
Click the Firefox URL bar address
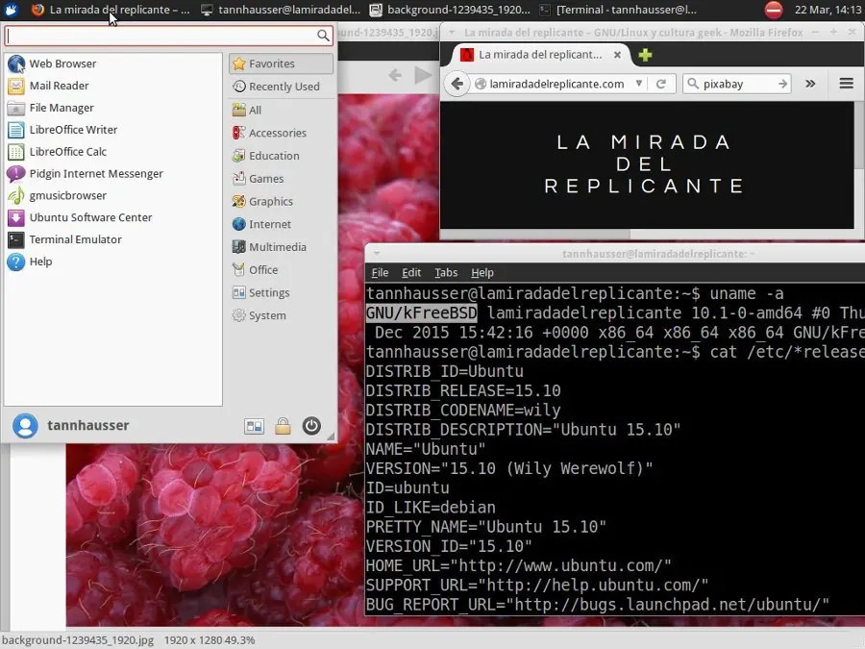tap(556, 84)
